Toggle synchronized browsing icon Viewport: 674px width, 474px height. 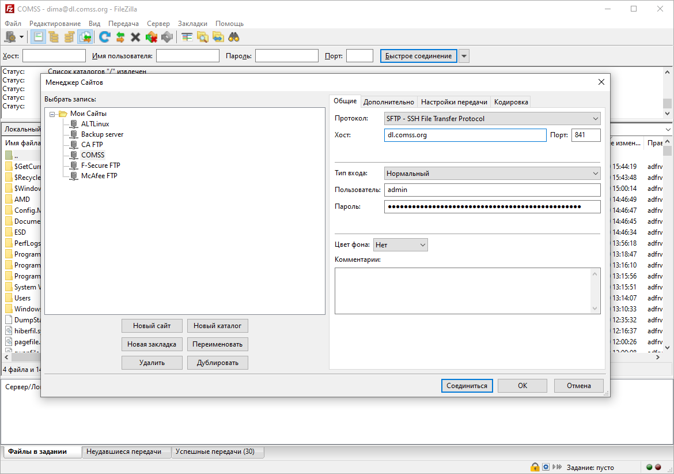pos(218,37)
